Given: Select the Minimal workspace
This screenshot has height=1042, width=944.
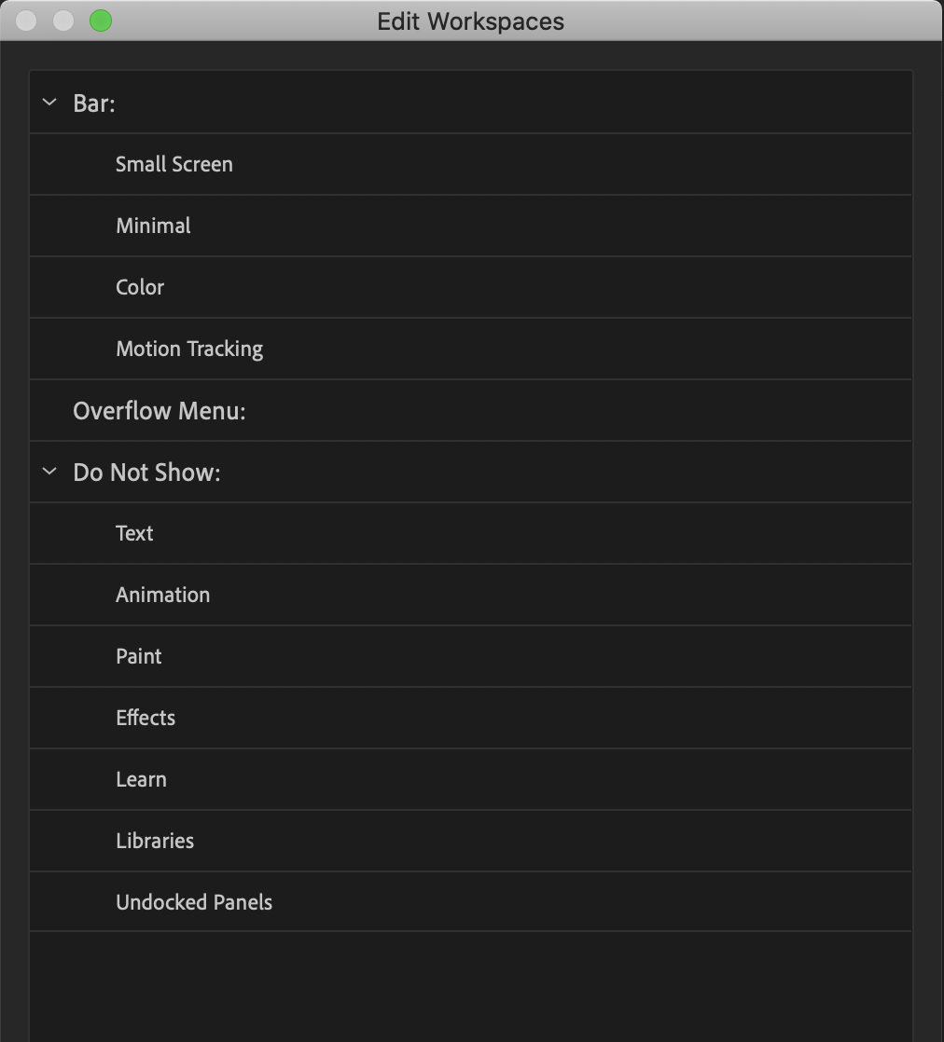Looking at the screenshot, I should [152, 226].
